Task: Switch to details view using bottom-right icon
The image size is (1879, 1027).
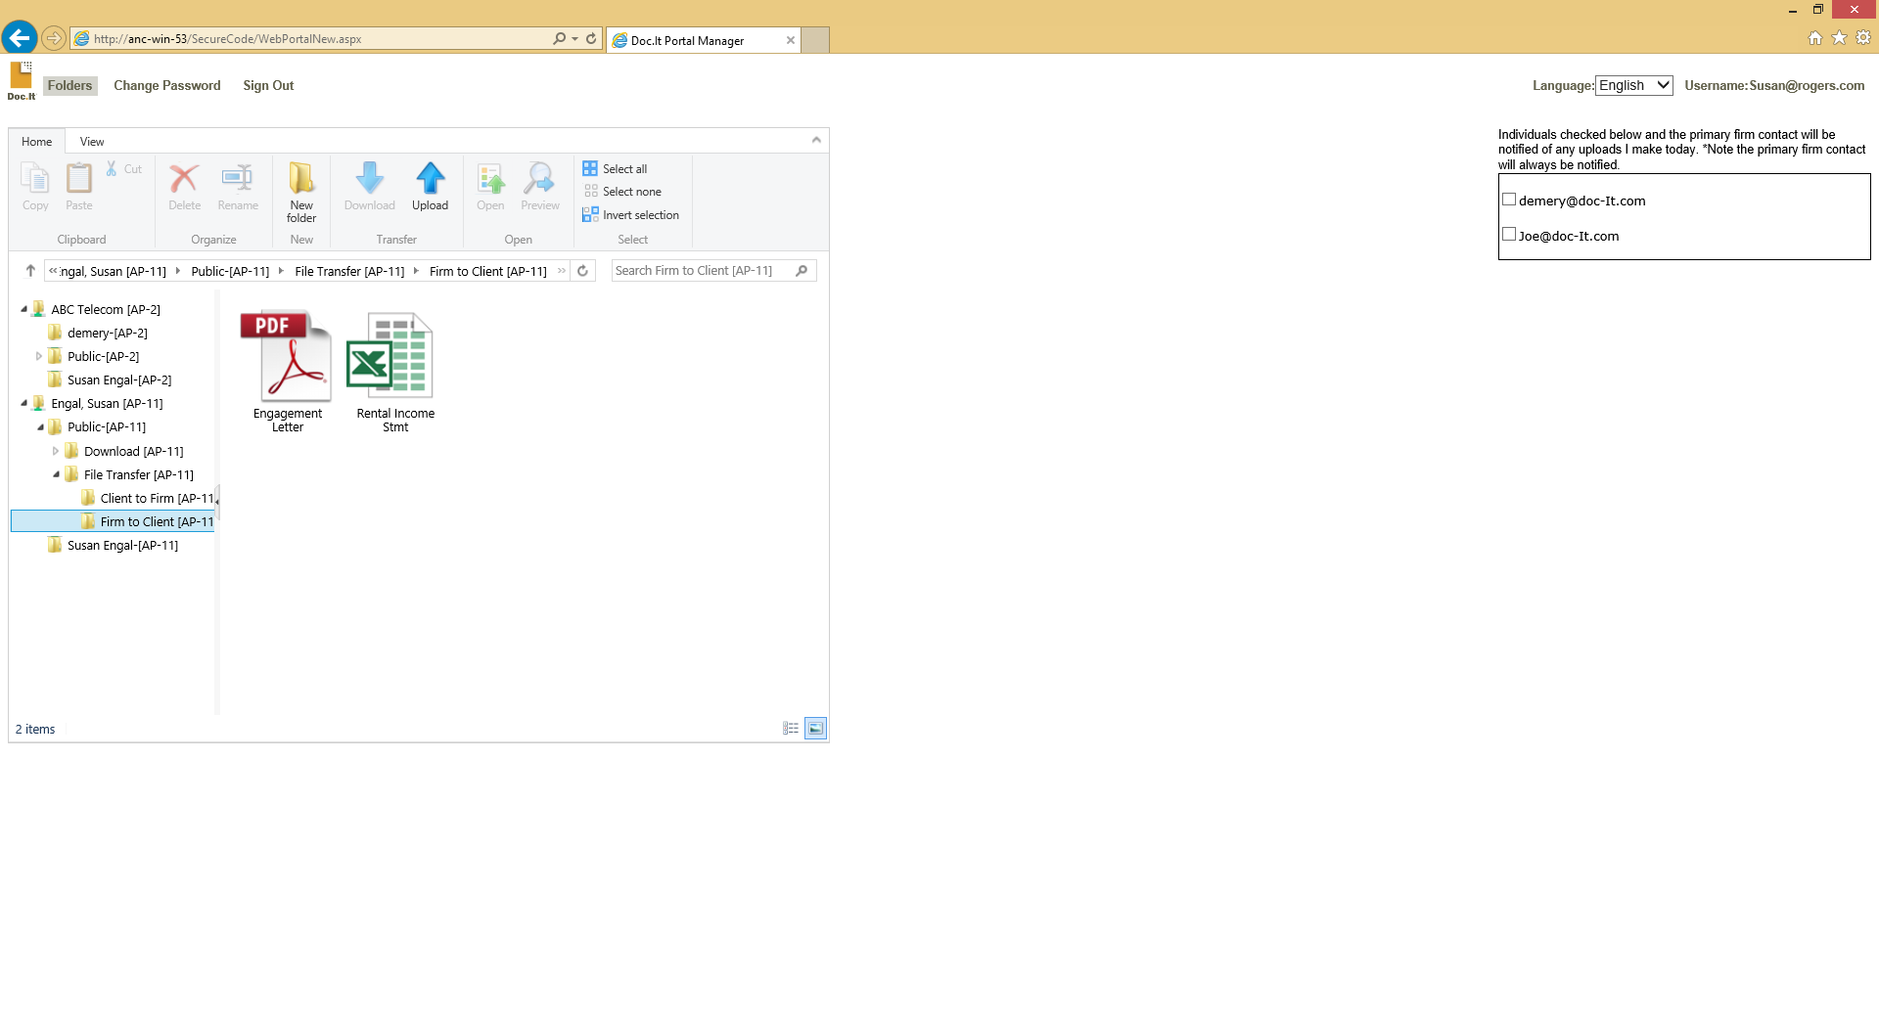Action: click(791, 728)
